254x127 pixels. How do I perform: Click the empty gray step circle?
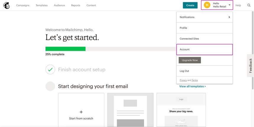click(50, 86)
